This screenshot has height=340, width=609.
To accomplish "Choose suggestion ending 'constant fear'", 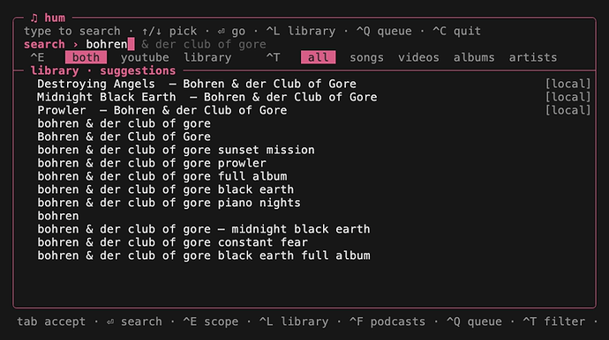I will (x=172, y=242).
